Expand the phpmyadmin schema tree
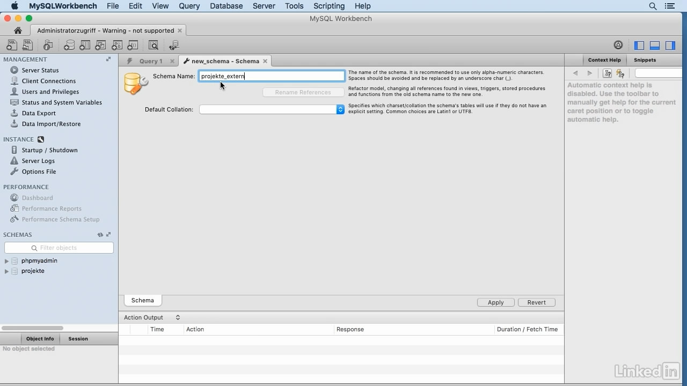This screenshot has width=687, height=386. (6, 261)
